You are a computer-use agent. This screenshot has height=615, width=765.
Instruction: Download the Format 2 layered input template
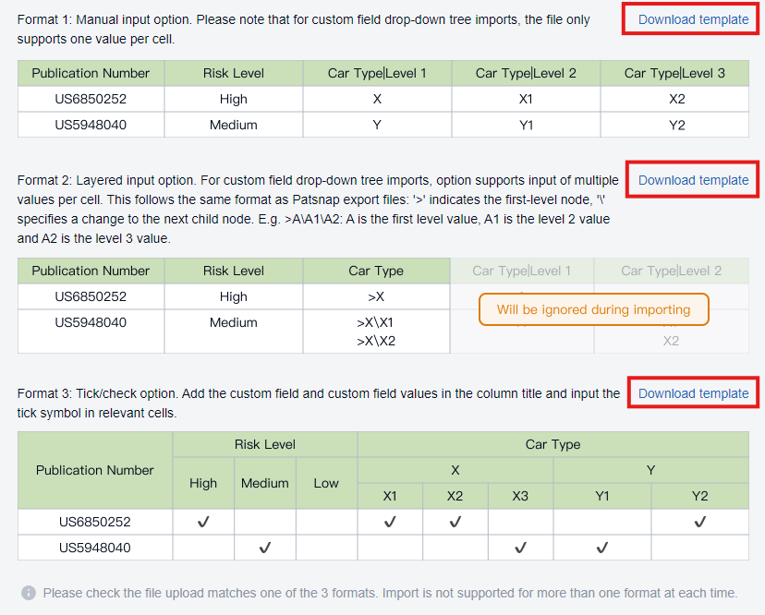click(693, 180)
